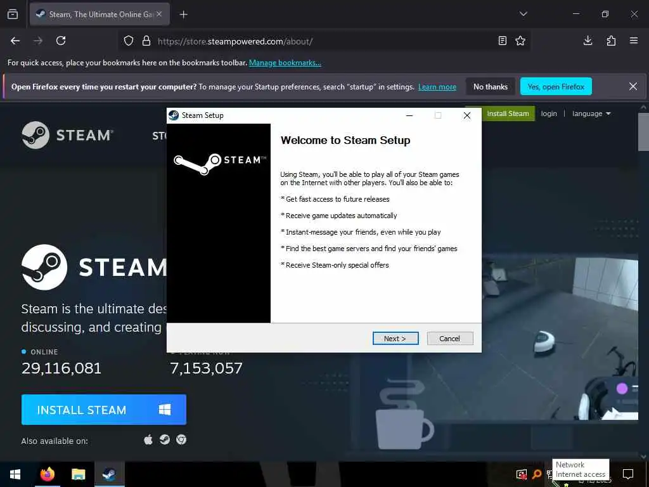Open Firefox downloads panel
The width and height of the screenshot is (649, 487).
(x=588, y=41)
